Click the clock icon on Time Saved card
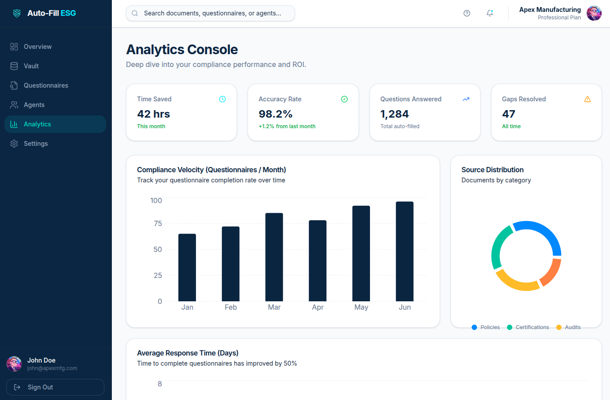Image resolution: width=610 pixels, height=400 pixels. point(222,99)
